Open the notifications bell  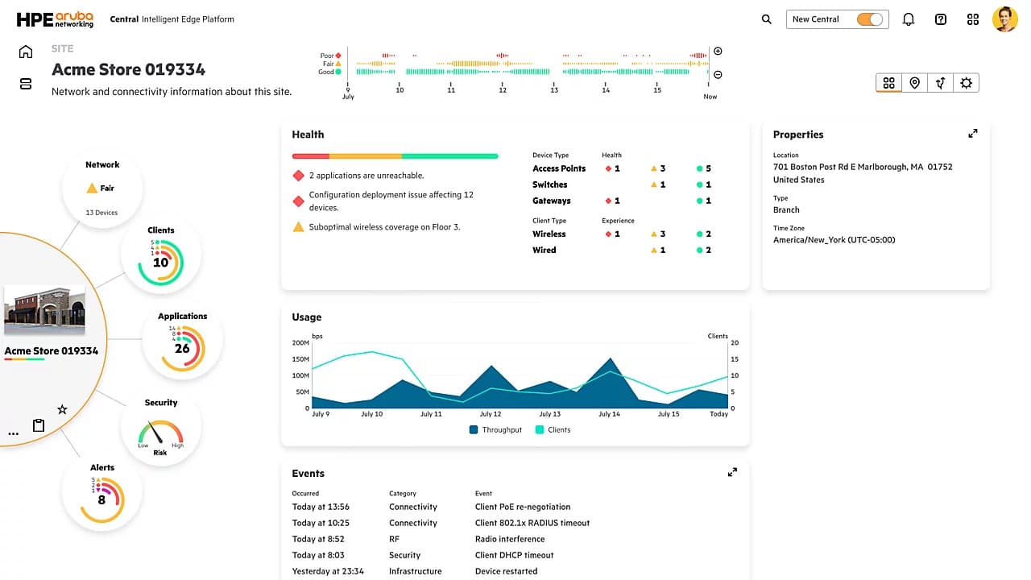909,19
